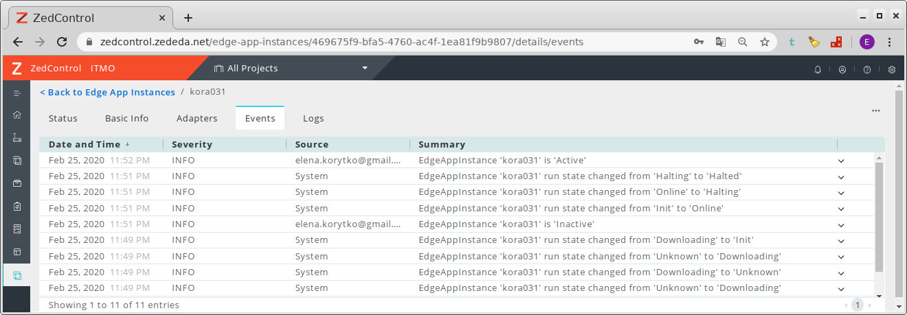907x315 pixels.
Task: Open the All Projects dropdown
Action: pos(291,69)
